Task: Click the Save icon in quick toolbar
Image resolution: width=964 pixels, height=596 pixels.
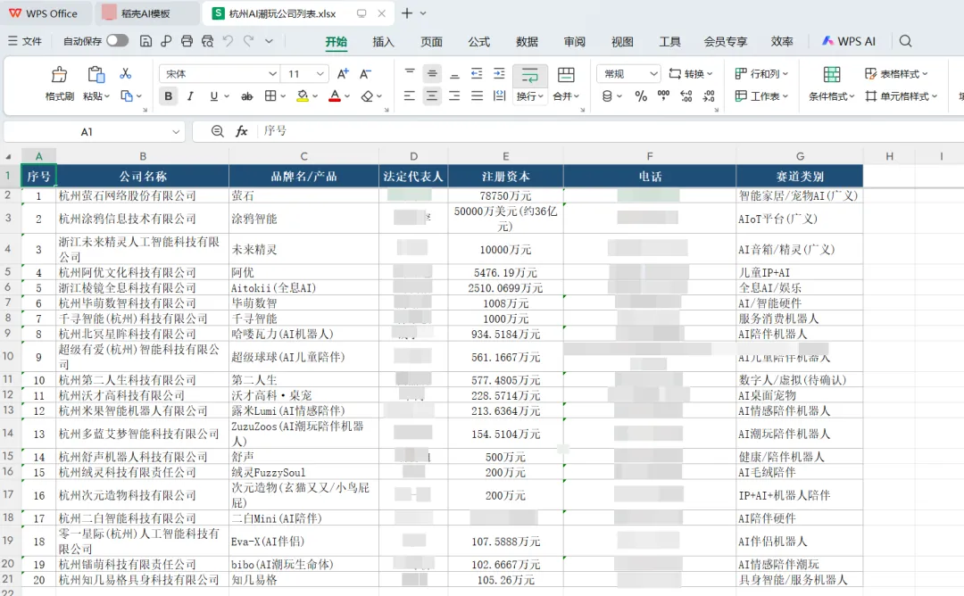Action: [145, 41]
